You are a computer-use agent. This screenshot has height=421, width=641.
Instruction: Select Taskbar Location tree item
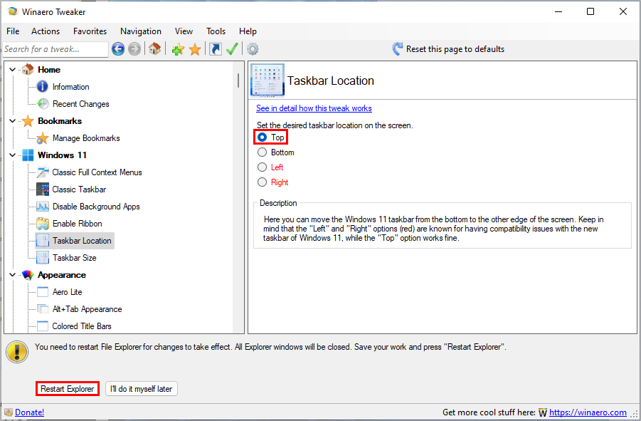click(75, 241)
